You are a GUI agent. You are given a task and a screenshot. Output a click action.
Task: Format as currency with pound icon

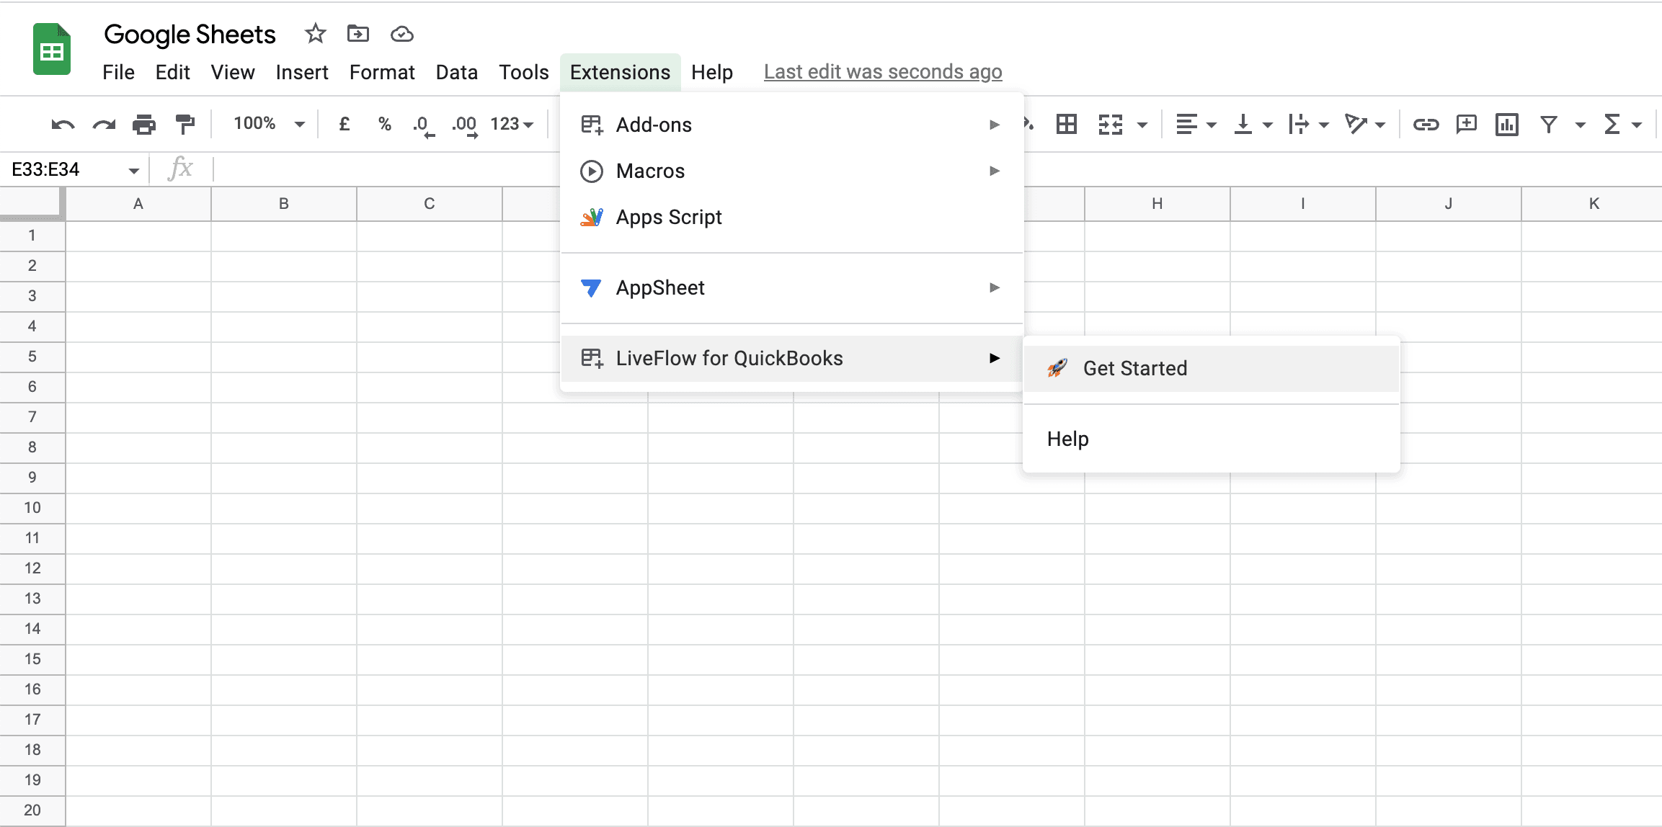pos(345,124)
